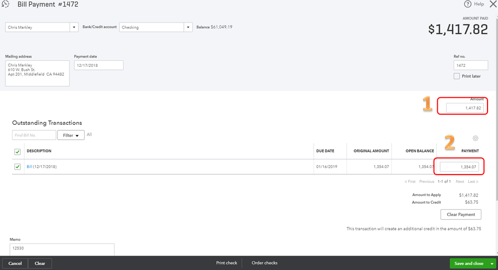Click the ORIGINAL AMOUNT column header
This screenshot has width=498, height=270.
371,151
